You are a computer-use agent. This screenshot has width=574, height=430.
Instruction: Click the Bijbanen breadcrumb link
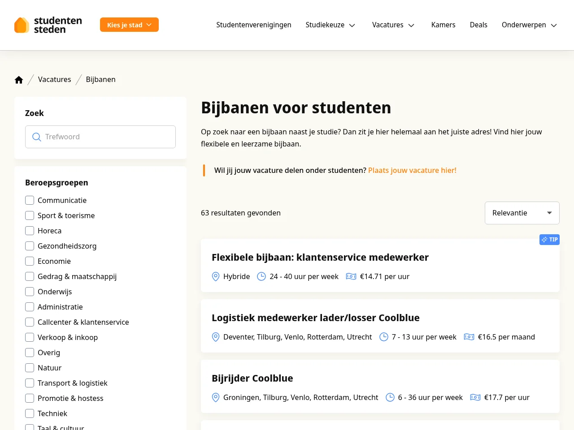click(x=100, y=80)
